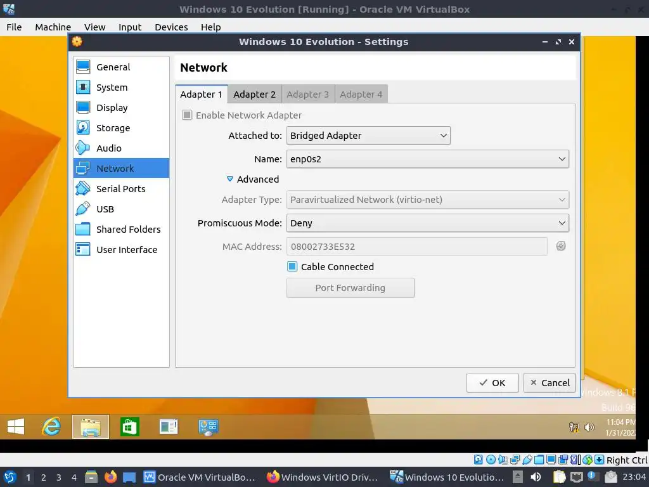Screen dimensions: 649x487
Task: Click keyboard capture status bar arrow icon
Action: [x=600, y=460]
